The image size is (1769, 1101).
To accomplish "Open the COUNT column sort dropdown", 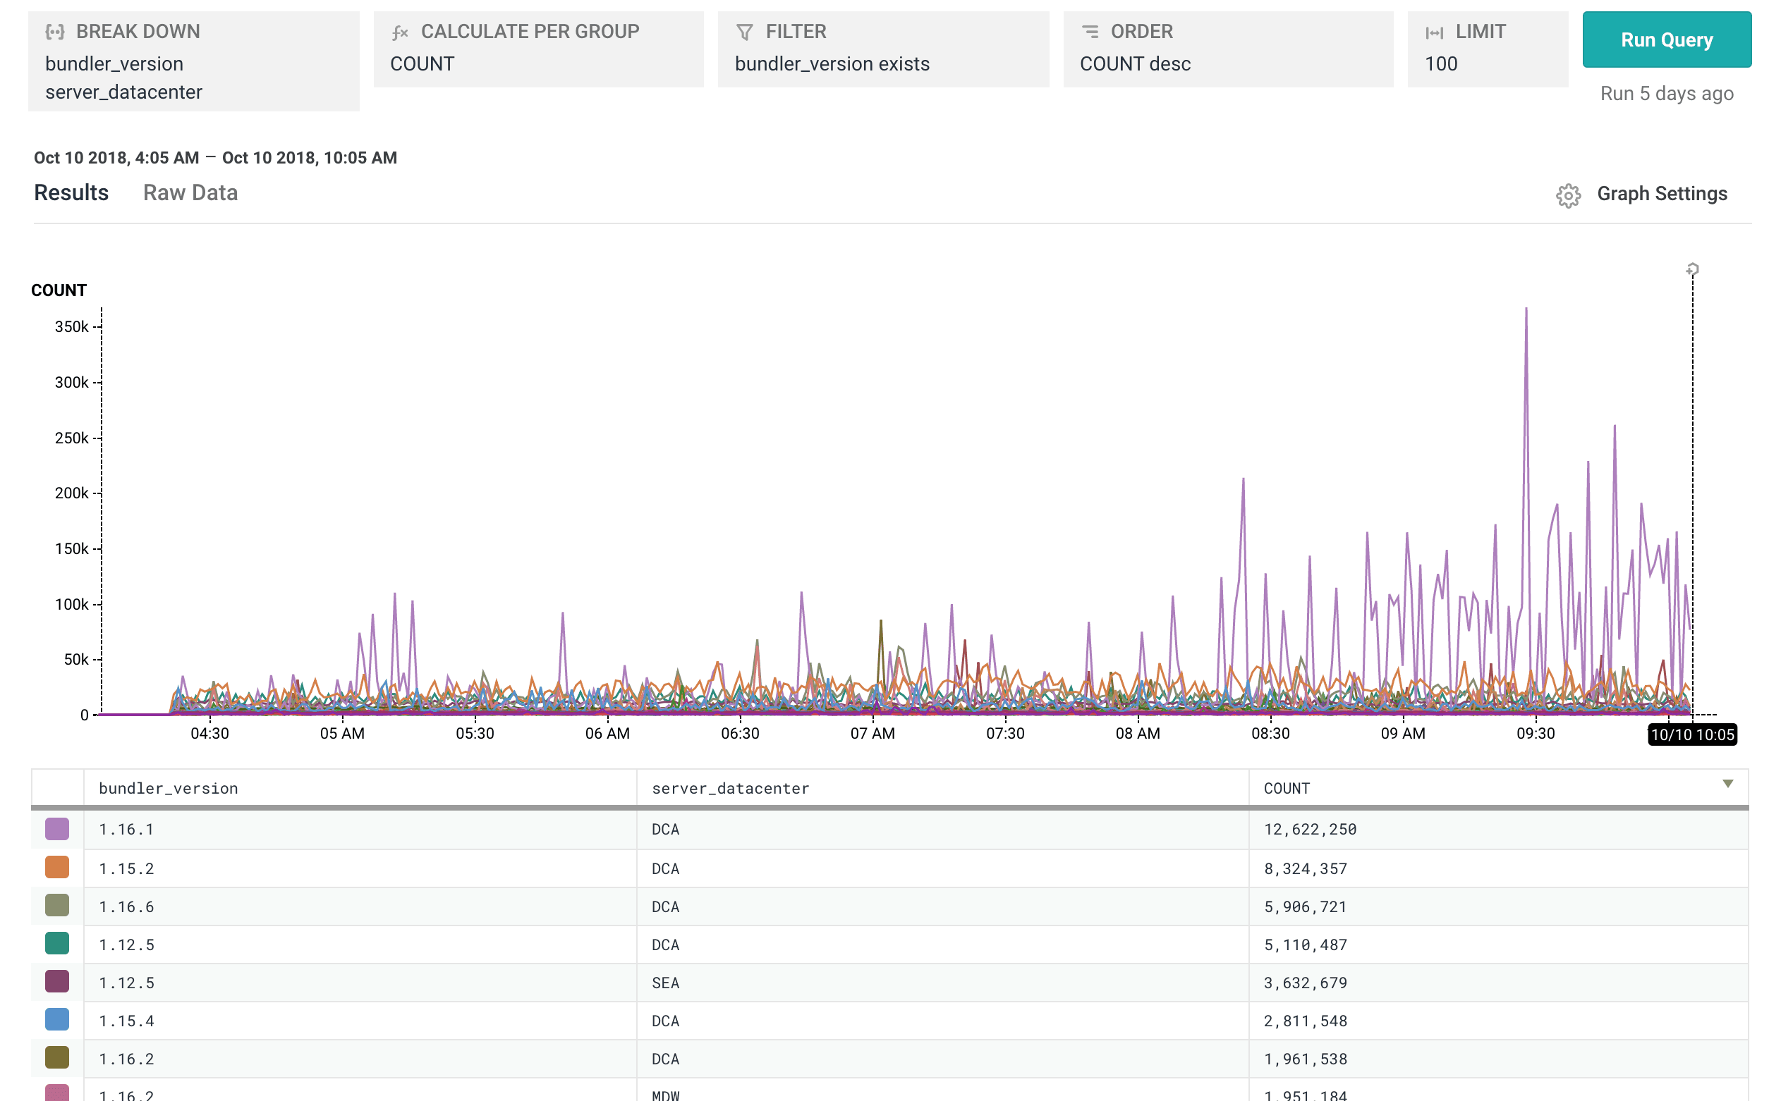I will point(1727,784).
